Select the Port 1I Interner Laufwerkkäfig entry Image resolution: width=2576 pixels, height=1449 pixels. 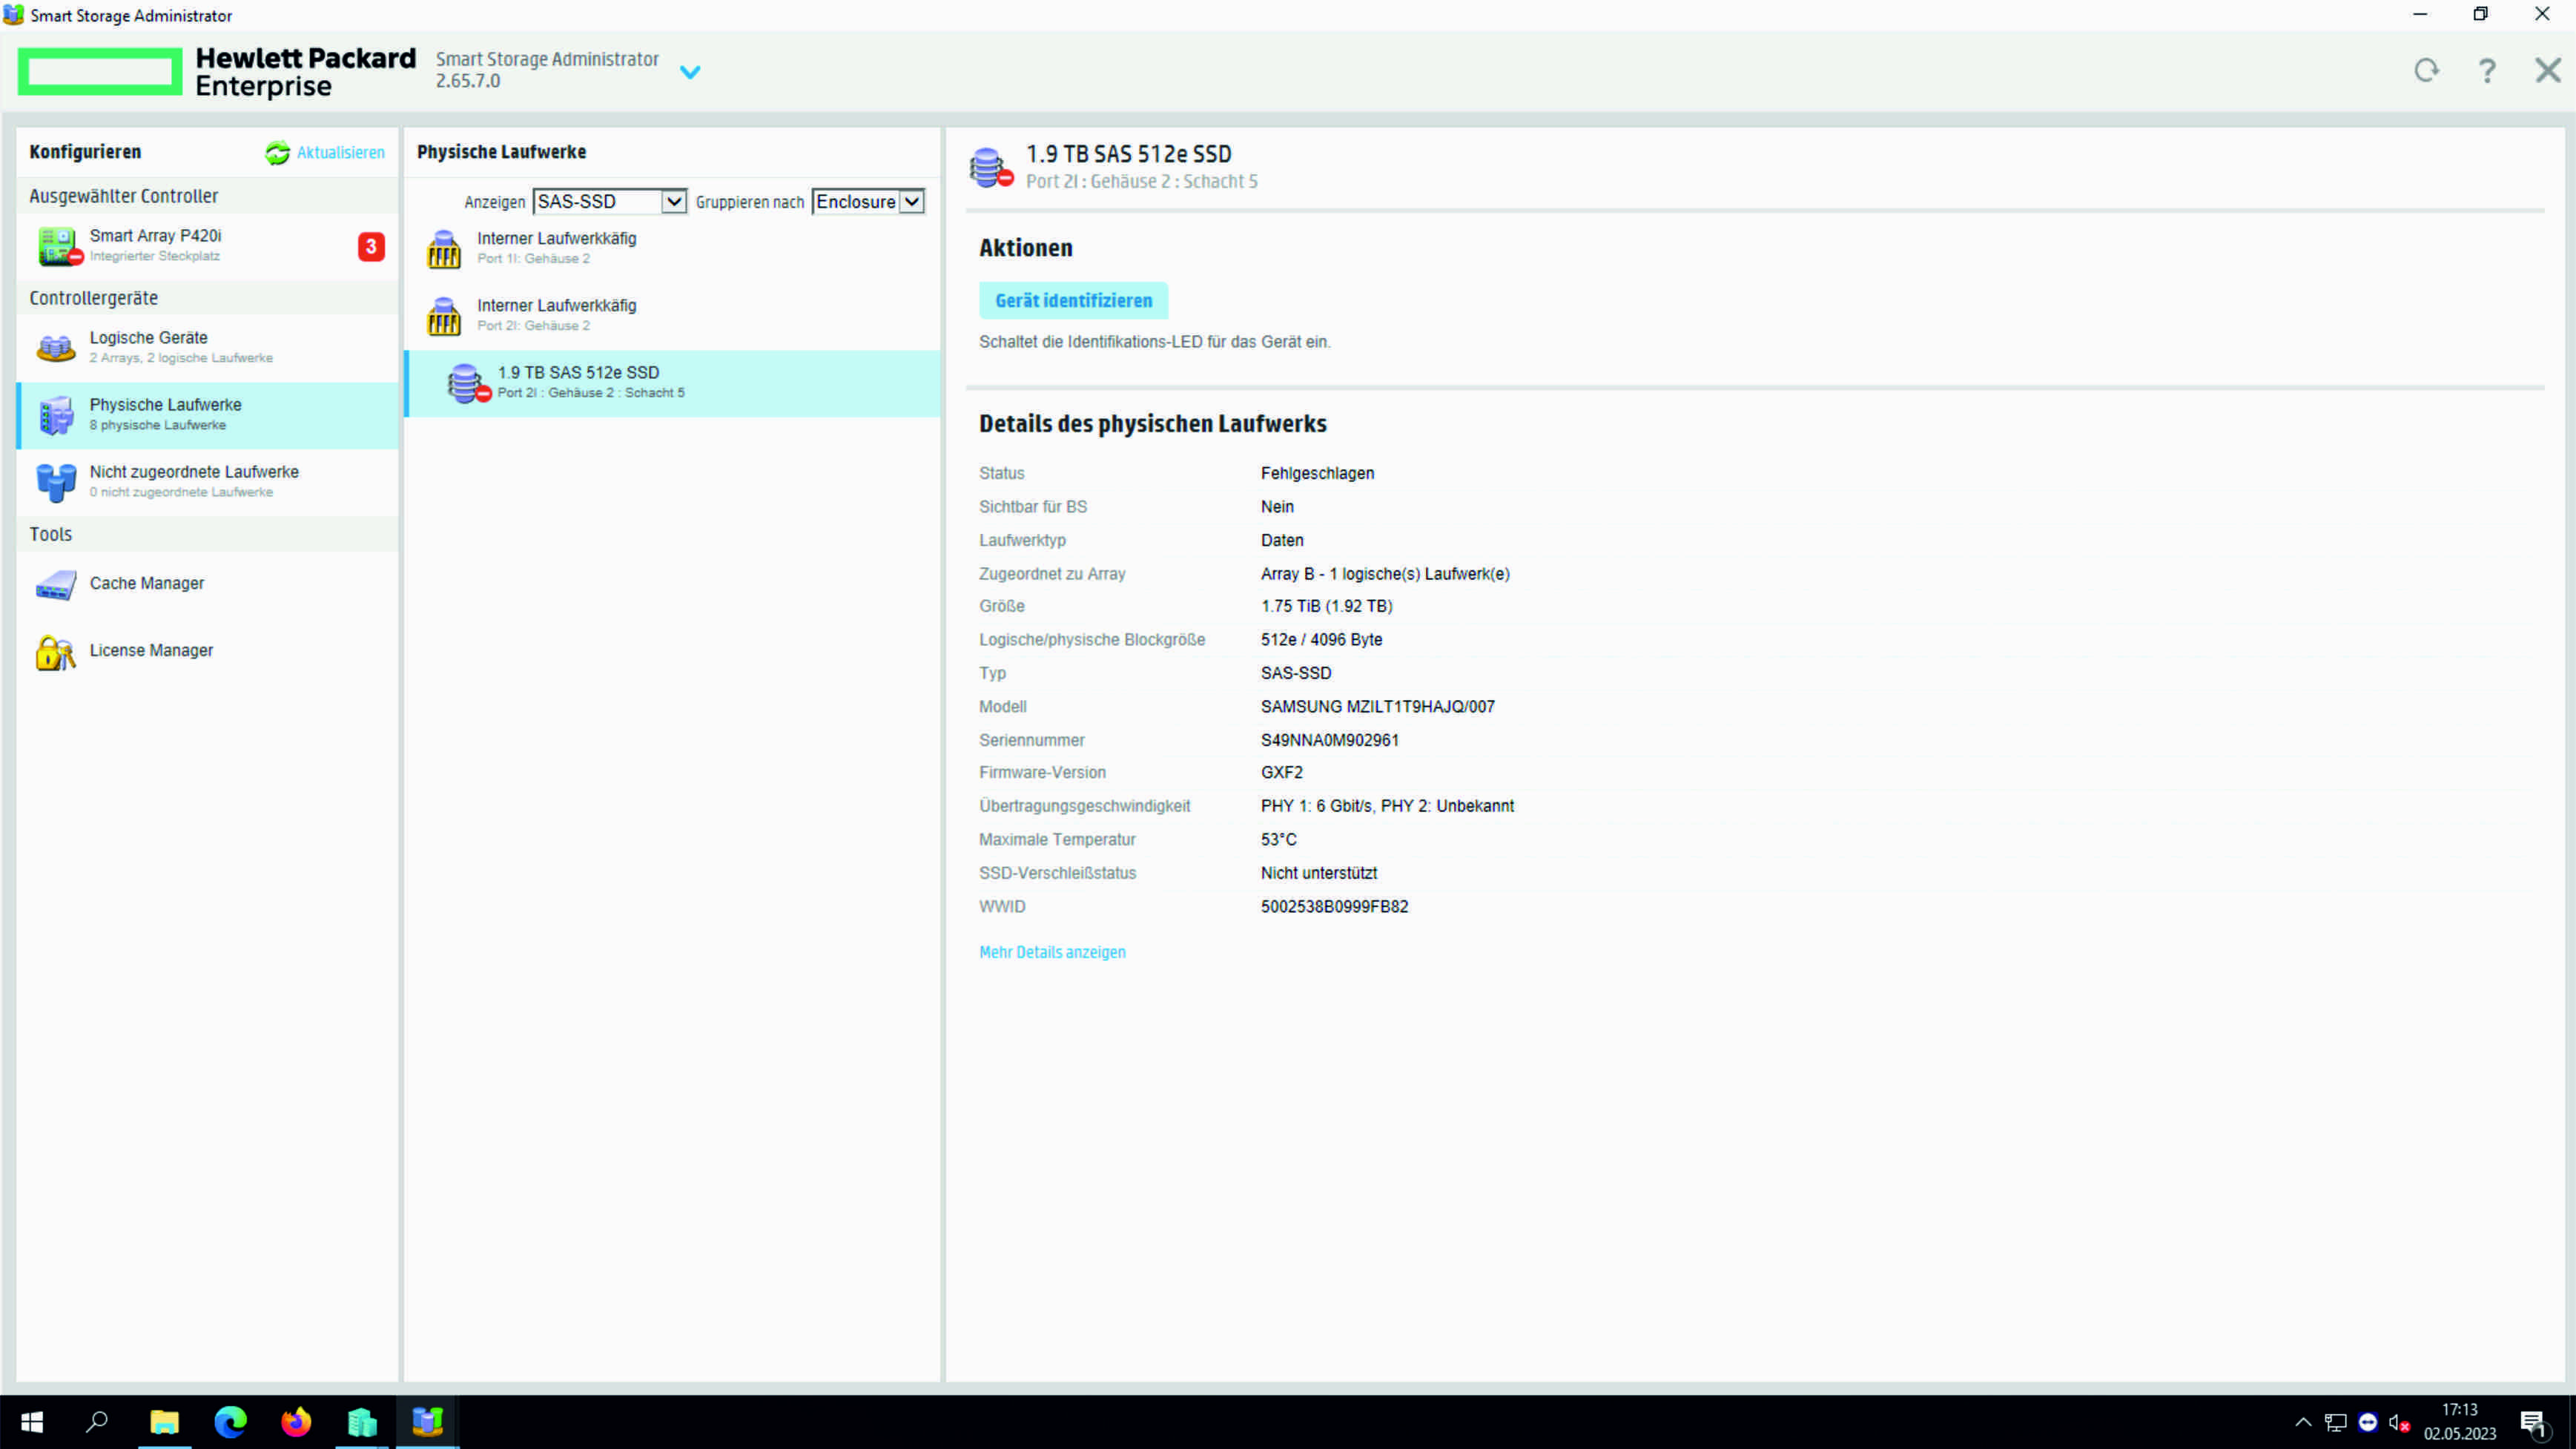[556, 247]
